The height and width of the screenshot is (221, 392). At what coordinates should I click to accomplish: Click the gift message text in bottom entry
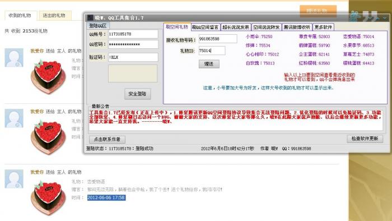[155, 190]
